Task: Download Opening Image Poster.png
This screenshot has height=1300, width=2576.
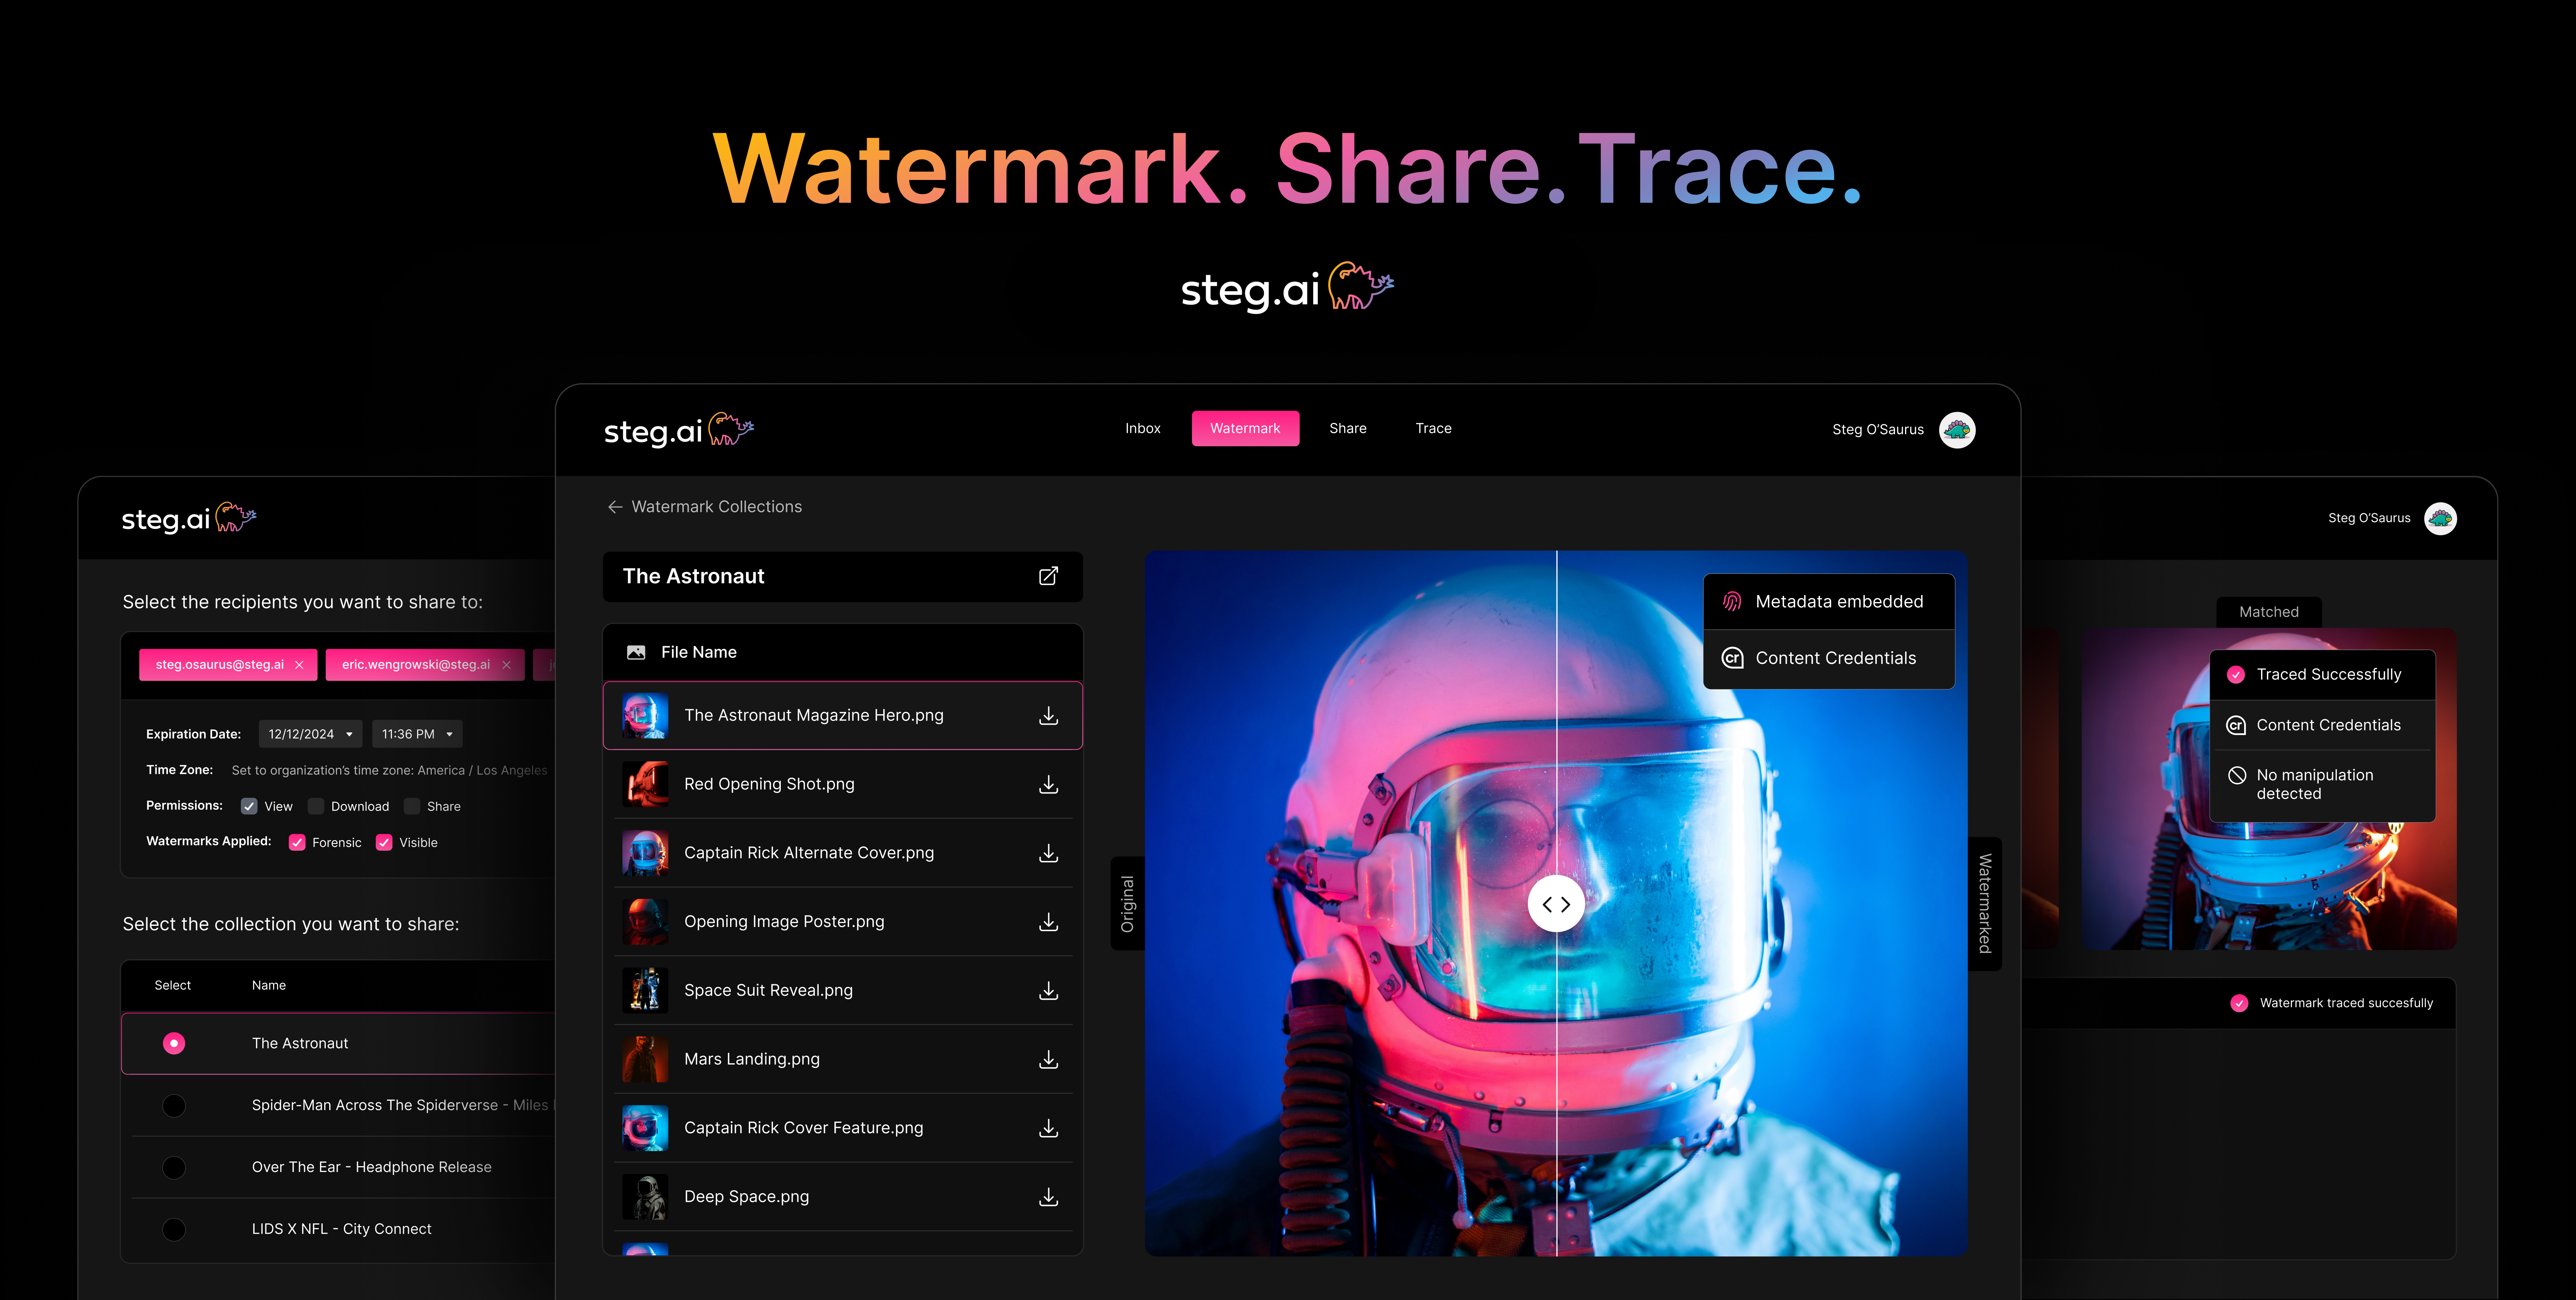Action: pyautogui.click(x=1048, y=922)
